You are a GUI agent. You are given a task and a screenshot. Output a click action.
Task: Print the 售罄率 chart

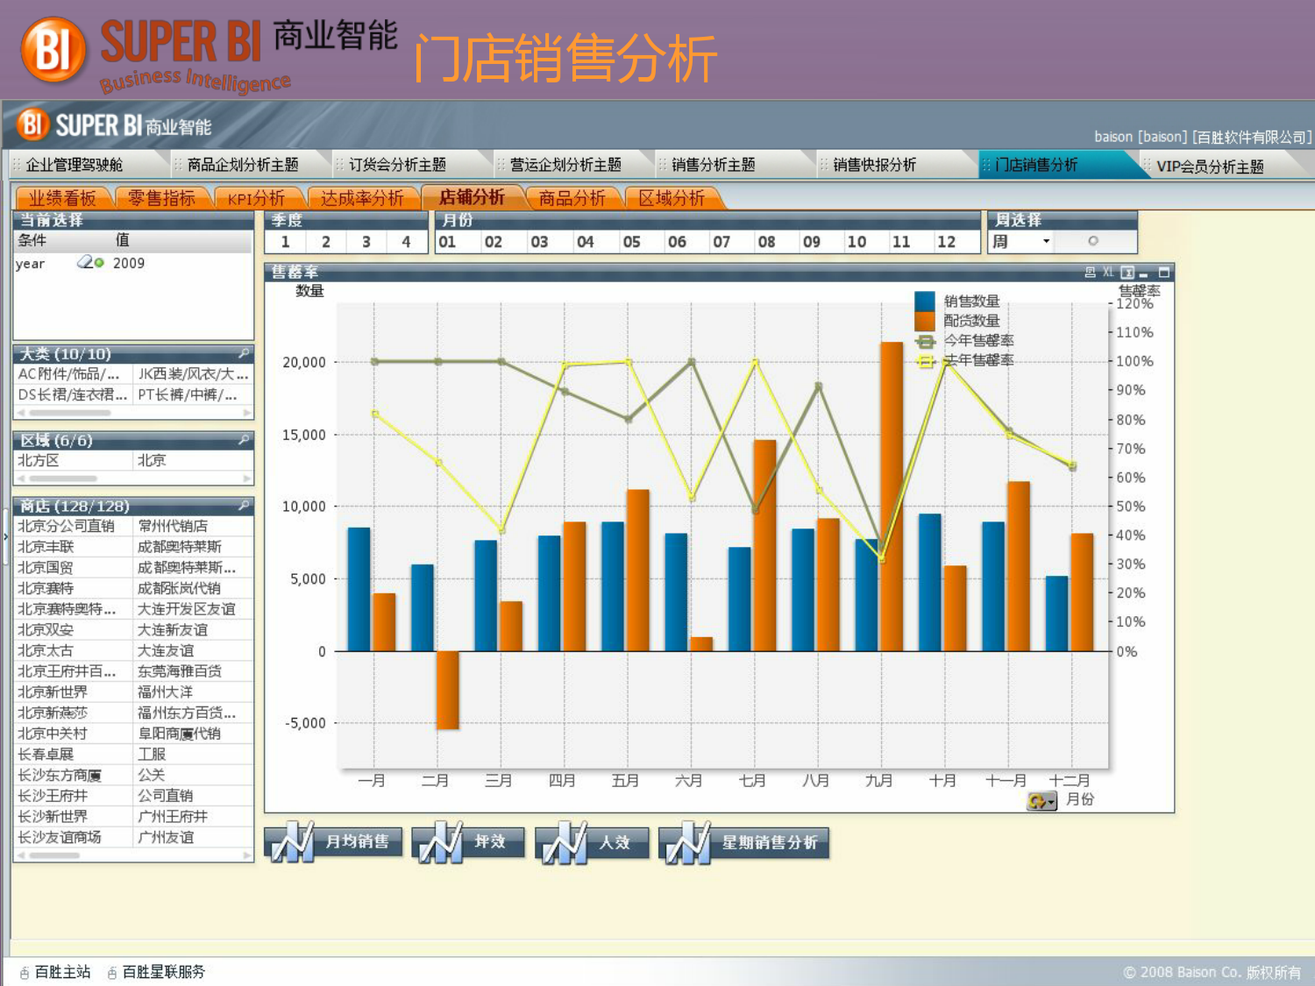(x=1090, y=273)
